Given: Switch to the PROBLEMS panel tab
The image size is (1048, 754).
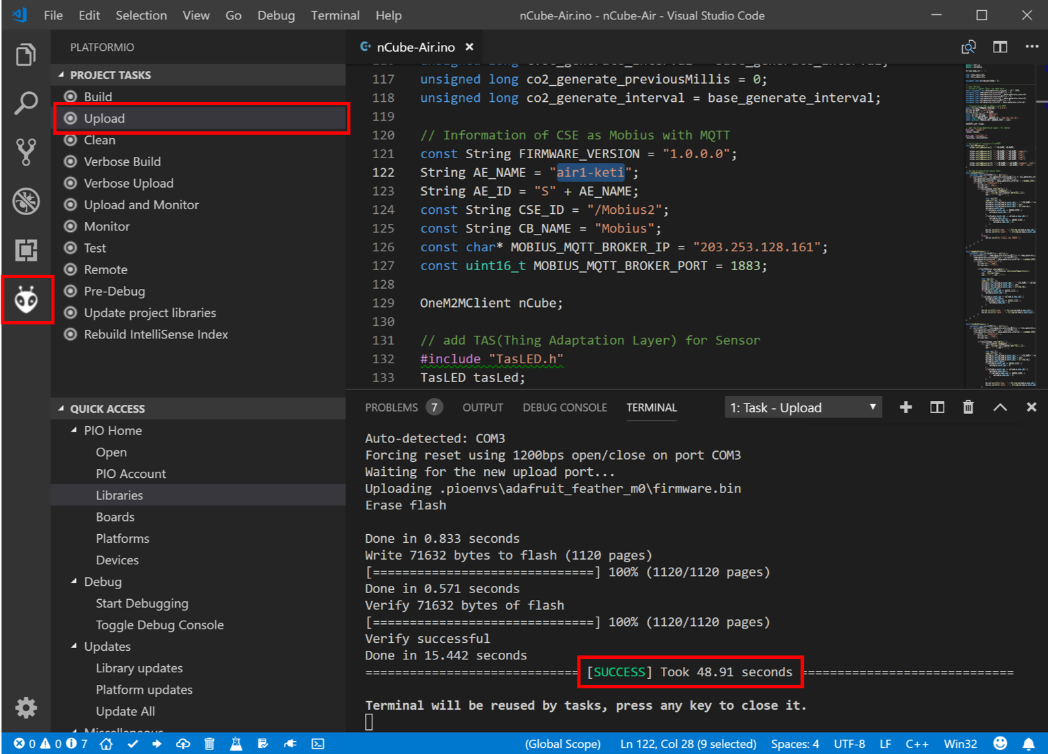Looking at the screenshot, I should [x=403, y=407].
